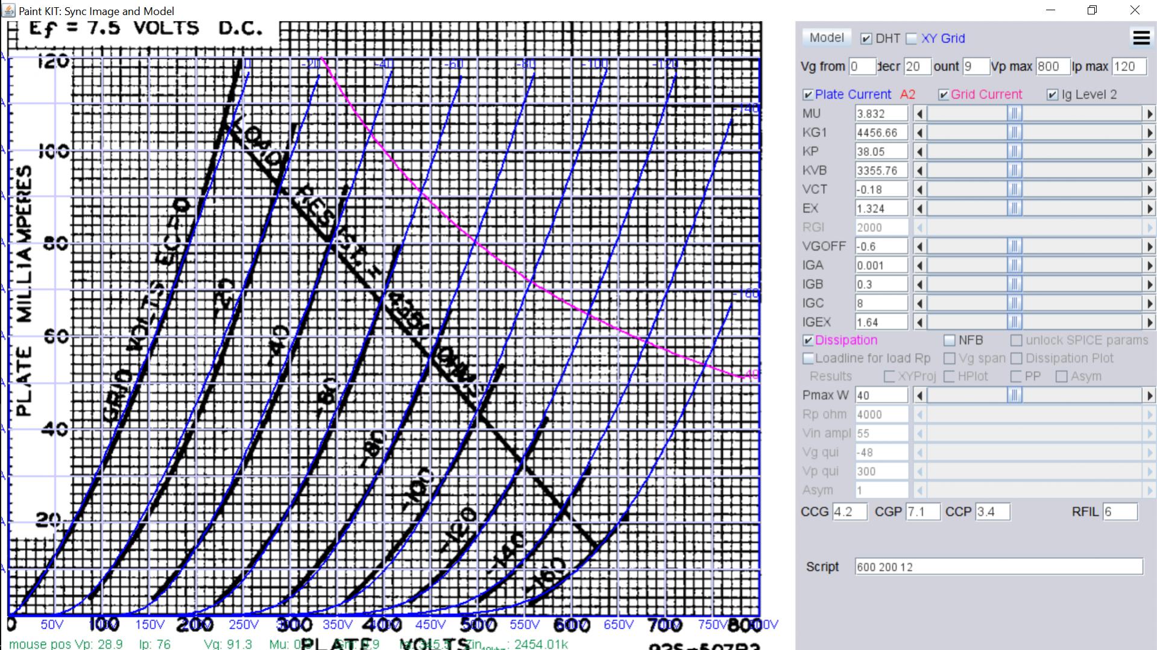Screen dimensions: 1157x650
Task: Decrease EX with left arrow
Action: 919,208
